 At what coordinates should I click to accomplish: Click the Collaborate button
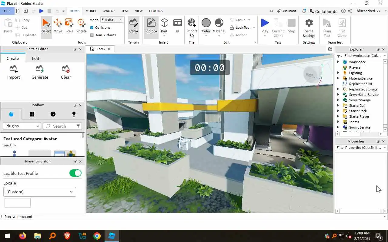[323, 11]
